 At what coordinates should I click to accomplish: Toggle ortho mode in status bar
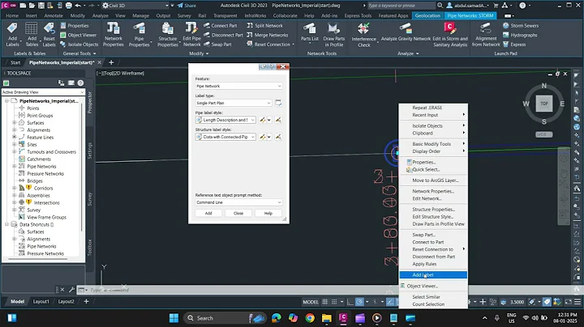[x=350, y=302]
